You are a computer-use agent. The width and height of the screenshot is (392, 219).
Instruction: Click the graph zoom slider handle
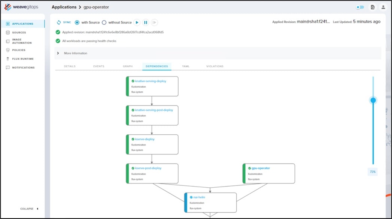pyautogui.click(x=373, y=100)
